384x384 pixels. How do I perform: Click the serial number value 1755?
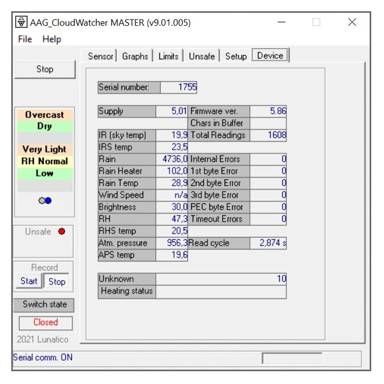coord(179,88)
